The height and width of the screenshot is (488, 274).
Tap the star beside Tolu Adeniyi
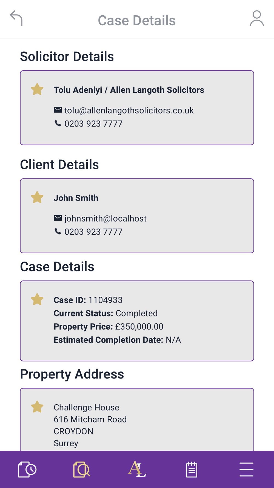pyautogui.click(x=37, y=89)
